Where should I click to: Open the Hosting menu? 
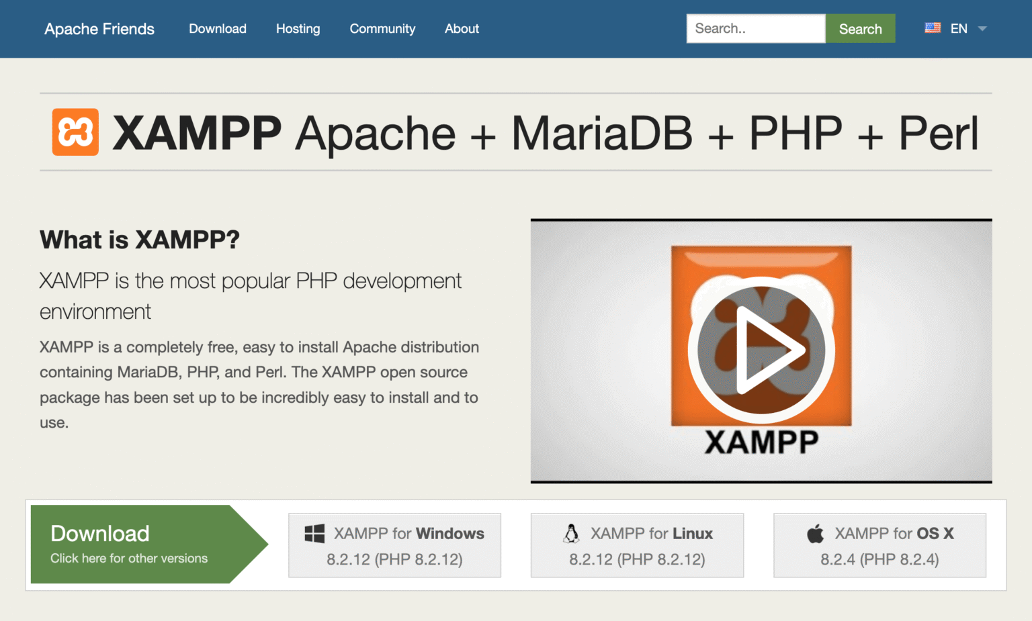298,28
